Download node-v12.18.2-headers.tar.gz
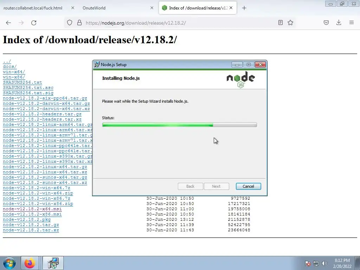This screenshot has height=270, width=360. (x=42, y=114)
